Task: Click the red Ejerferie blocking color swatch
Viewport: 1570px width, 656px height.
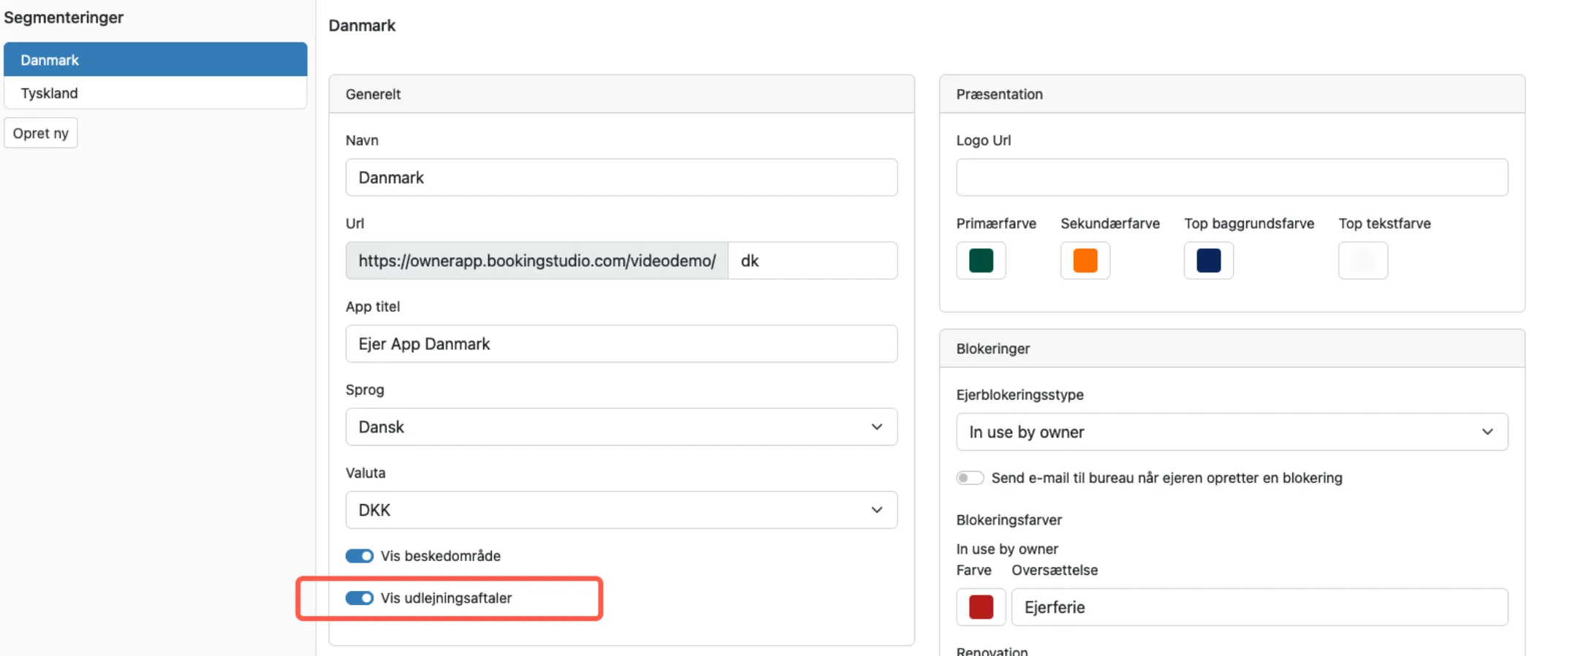Action: [981, 607]
